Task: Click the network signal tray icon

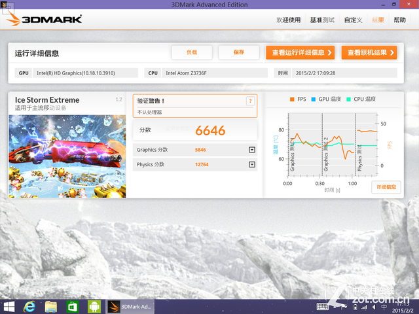Action: tap(364, 307)
